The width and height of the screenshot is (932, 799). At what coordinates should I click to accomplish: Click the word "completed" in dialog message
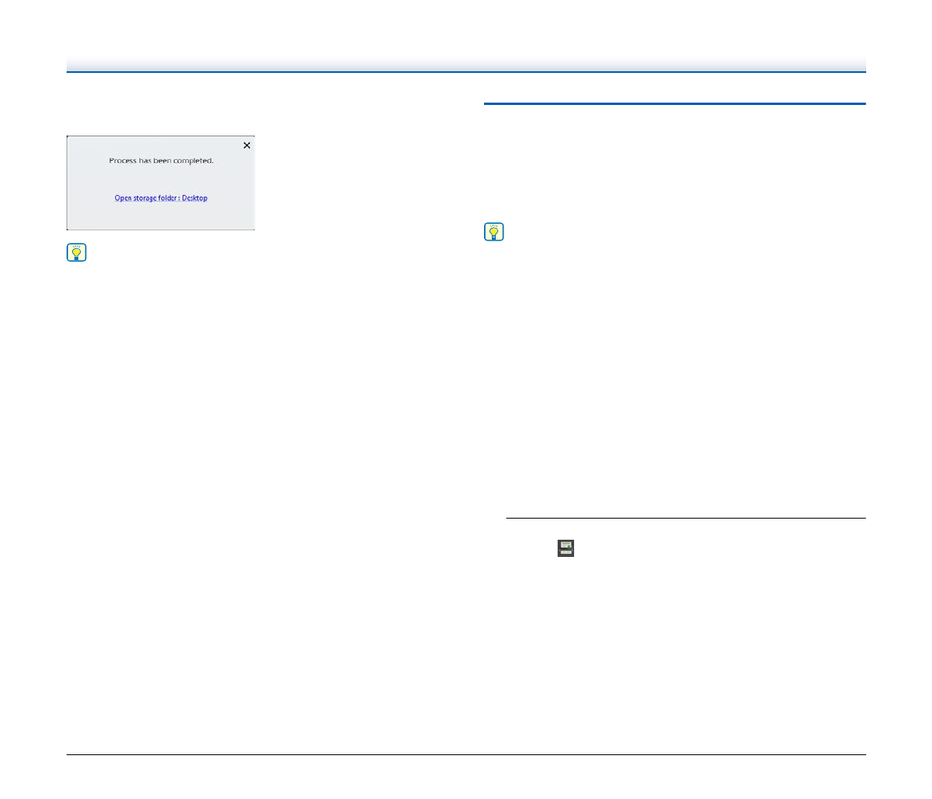[193, 161]
